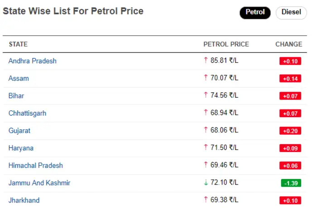
Task: Switch to the Diesel price toggle
Action: click(291, 12)
